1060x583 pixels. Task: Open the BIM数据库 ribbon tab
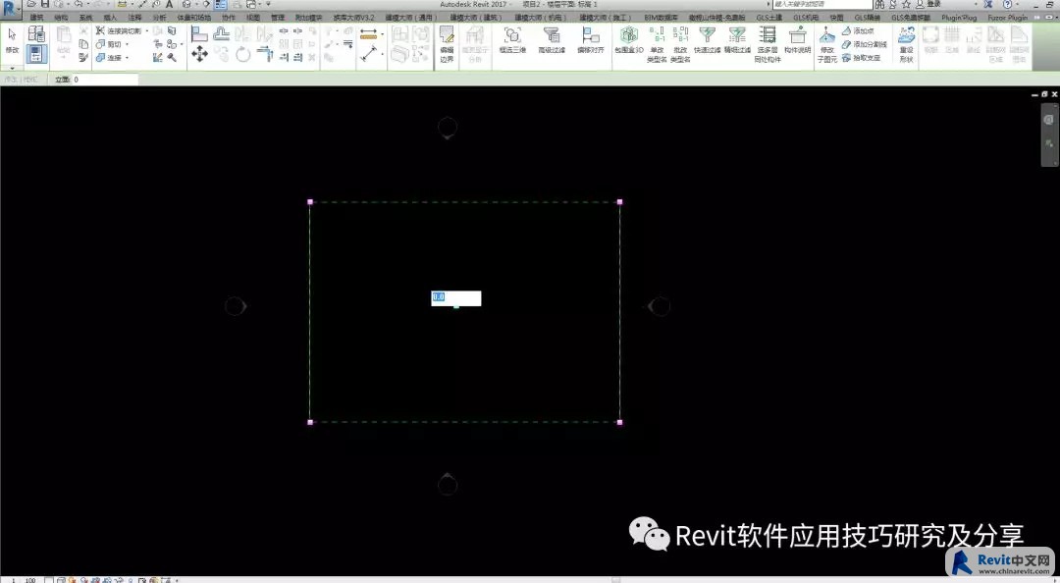[x=661, y=18]
